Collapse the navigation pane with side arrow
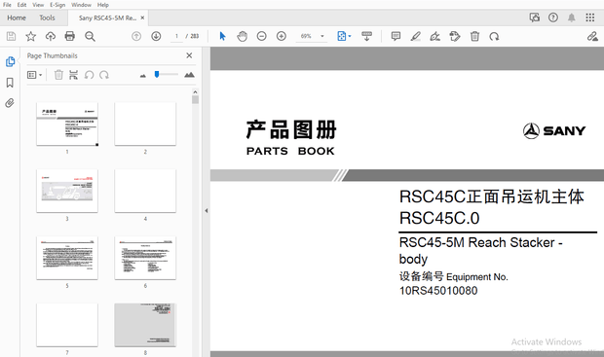 point(207,210)
